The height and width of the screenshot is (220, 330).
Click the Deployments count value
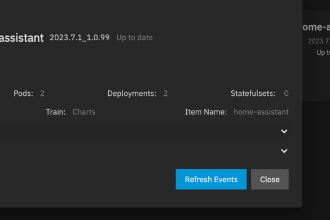click(166, 94)
